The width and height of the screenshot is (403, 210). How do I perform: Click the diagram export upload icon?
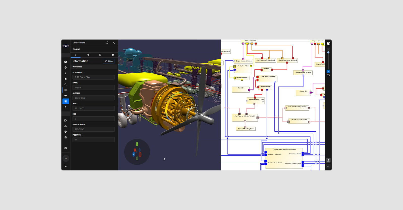point(328,160)
